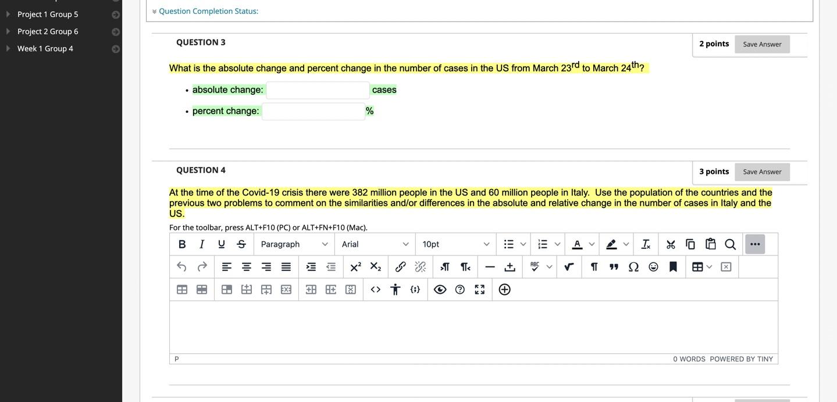Screen dimensions: 837x402
Task: Open the Arial font family dropdown
Action: (x=375, y=244)
